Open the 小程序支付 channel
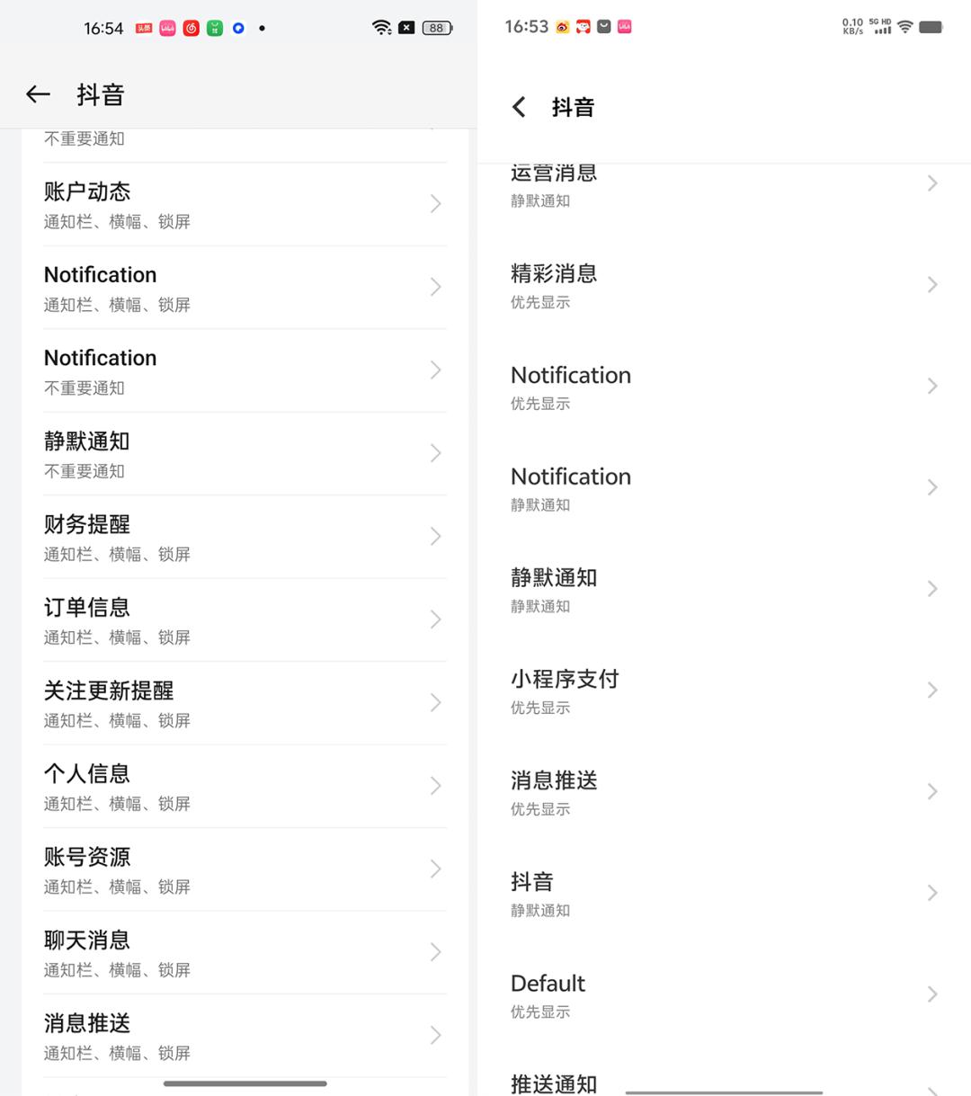Image resolution: width=971 pixels, height=1096 pixels. 725,691
